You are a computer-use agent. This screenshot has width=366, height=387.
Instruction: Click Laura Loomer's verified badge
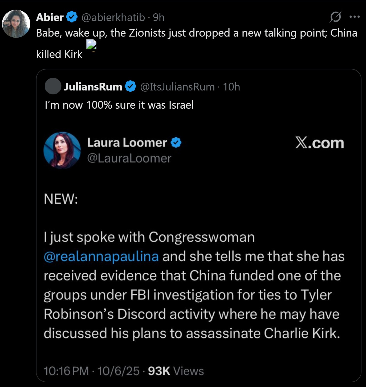click(176, 143)
